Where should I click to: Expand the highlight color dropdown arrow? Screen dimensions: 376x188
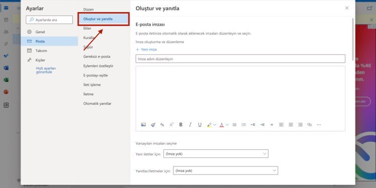[x=215, y=125]
